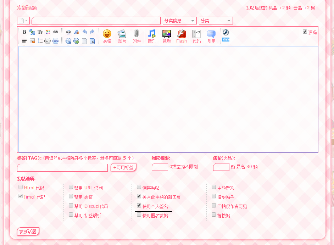334x245 pixels.
Task: Insert Flash content
Action: (182, 37)
